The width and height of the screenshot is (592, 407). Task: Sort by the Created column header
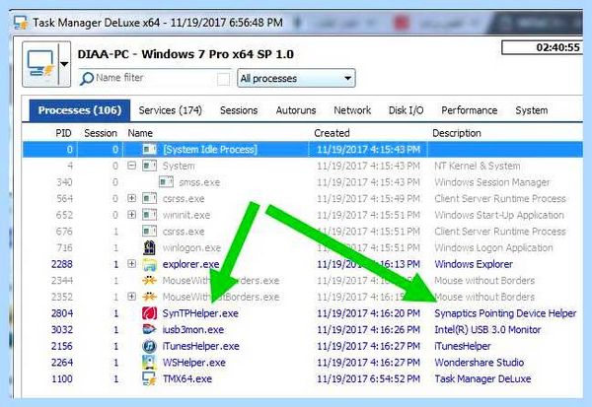332,133
